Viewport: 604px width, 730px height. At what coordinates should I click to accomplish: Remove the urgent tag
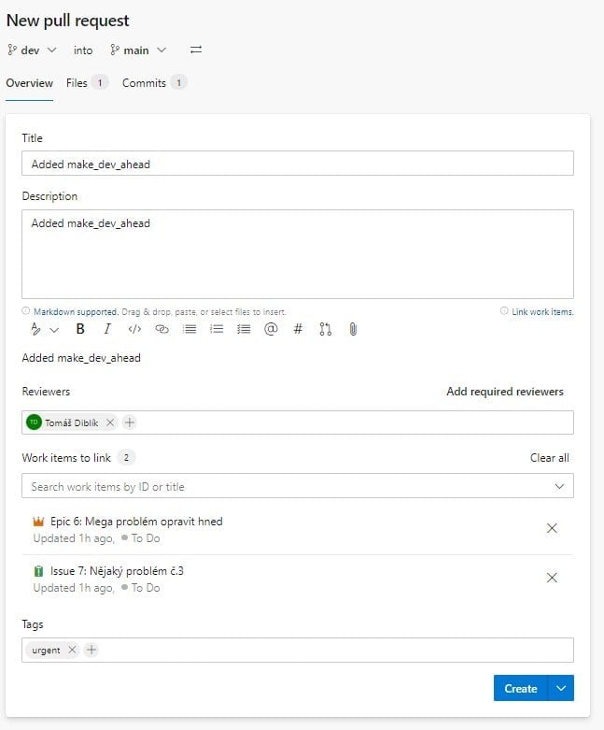click(72, 650)
